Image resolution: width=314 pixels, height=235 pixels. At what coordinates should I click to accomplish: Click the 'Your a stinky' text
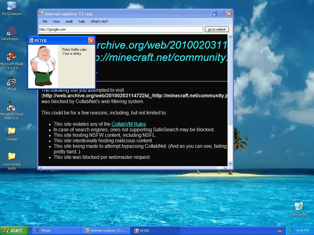(x=72, y=54)
